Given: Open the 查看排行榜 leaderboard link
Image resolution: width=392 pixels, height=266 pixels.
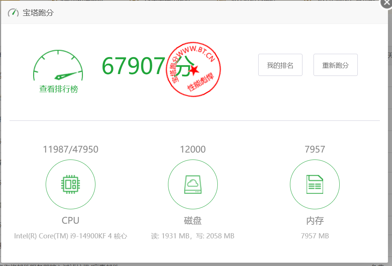Looking at the screenshot, I should point(59,89).
